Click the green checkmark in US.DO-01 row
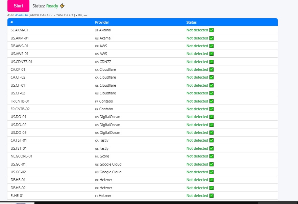The height and width of the screenshot is (204, 298). (212, 117)
